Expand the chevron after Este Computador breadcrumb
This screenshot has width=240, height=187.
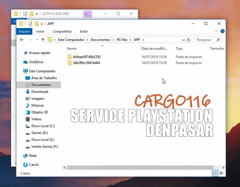88,40
